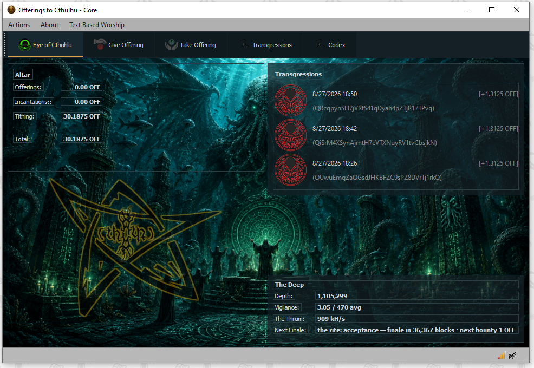Minimize the Offerings to Cthulhu window
This screenshot has height=368, width=534.
coord(467,10)
